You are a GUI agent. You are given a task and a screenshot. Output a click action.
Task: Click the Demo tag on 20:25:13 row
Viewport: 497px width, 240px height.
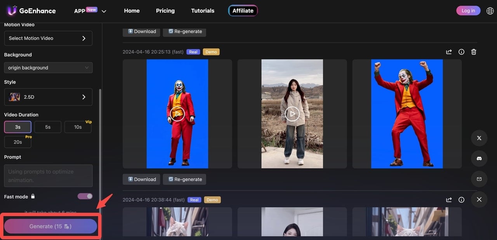pyautogui.click(x=211, y=52)
